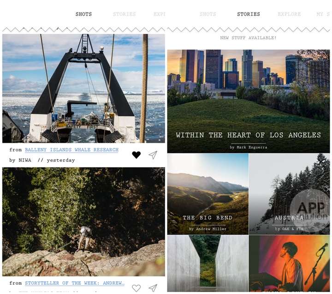The height and width of the screenshot is (294, 332).
Task: Open the concrete walls story thumbnail
Action: click(x=207, y=263)
